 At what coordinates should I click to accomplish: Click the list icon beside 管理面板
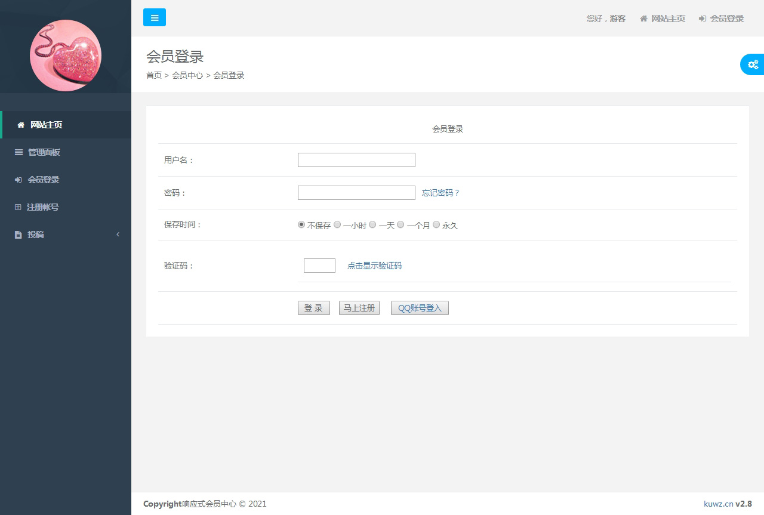[19, 152]
